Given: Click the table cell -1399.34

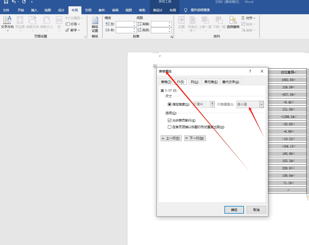Looking at the screenshot, I should click(287, 117).
